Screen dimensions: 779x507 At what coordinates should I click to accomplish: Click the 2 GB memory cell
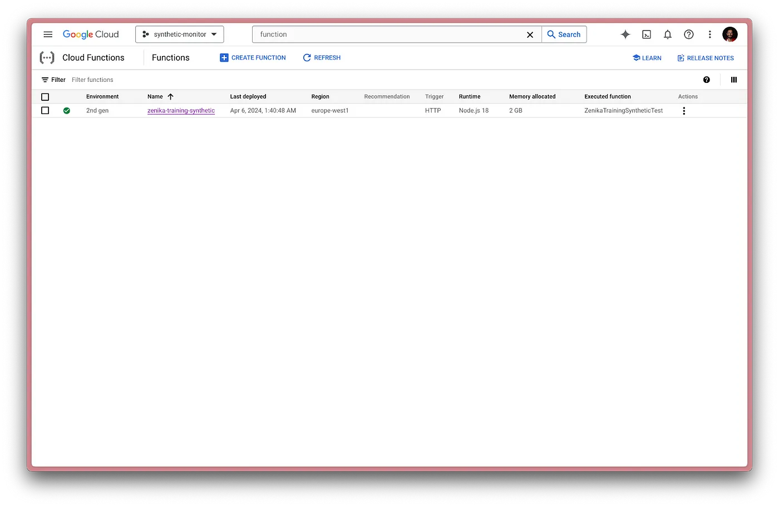point(516,111)
